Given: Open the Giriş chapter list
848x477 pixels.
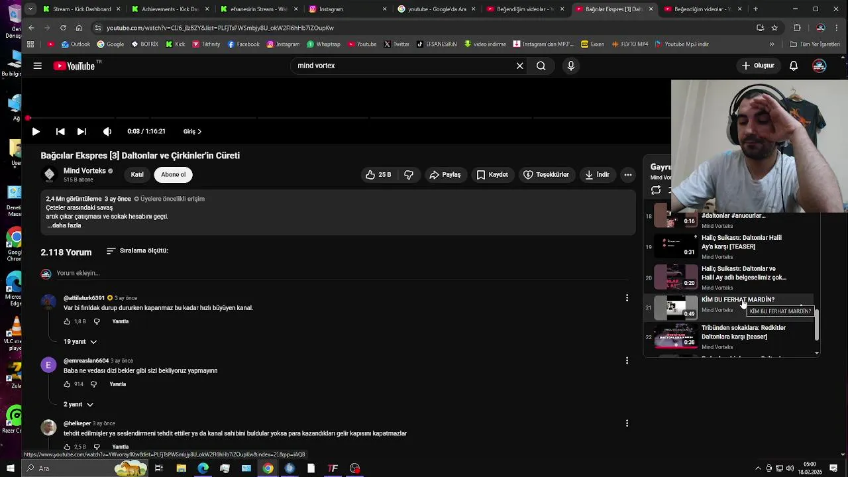Looking at the screenshot, I should [x=192, y=131].
